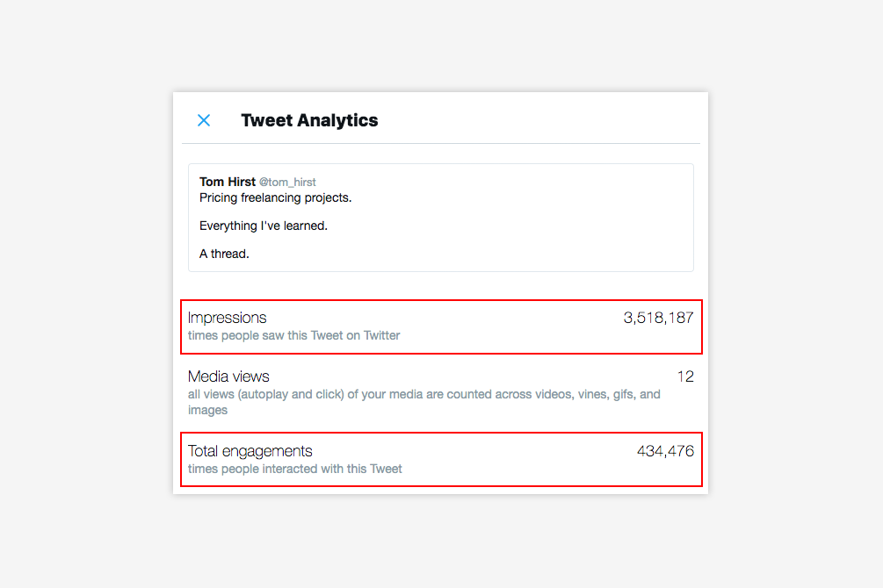Open Tom Hirst's profile name

coord(228,182)
